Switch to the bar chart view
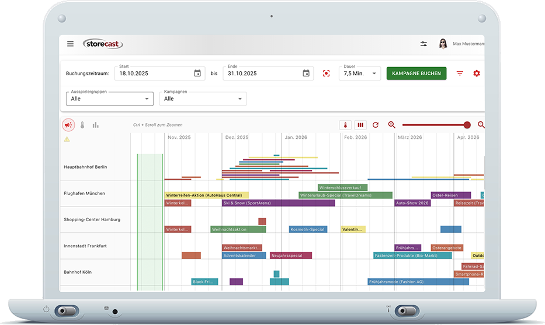 96,125
